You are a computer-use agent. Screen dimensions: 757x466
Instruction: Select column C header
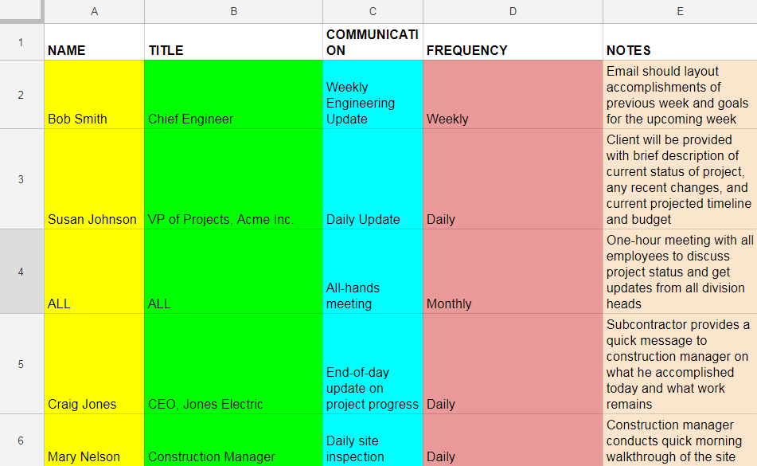point(372,11)
